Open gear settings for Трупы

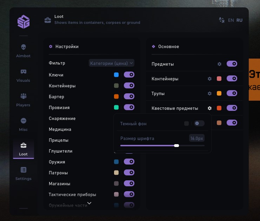point(209,94)
